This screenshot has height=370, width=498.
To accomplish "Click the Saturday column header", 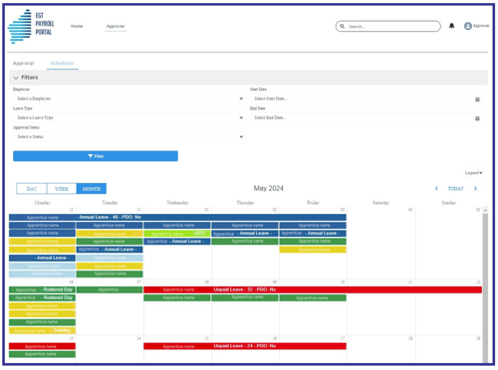I will click(x=380, y=203).
